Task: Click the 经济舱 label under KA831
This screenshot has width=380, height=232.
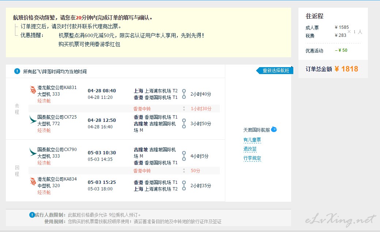Action: 44,101
